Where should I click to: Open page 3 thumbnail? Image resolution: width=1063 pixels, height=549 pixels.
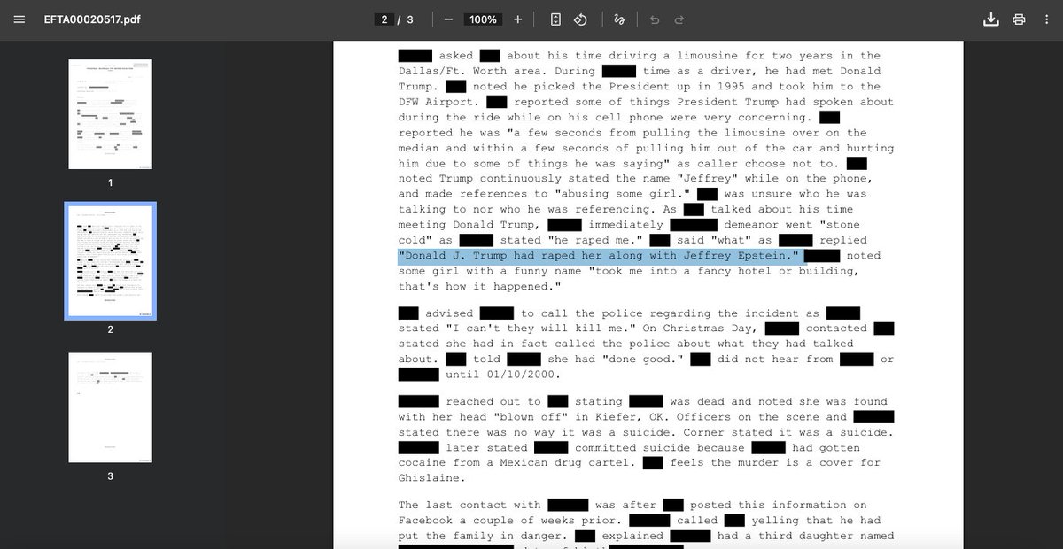pyautogui.click(x=110, y=408)
